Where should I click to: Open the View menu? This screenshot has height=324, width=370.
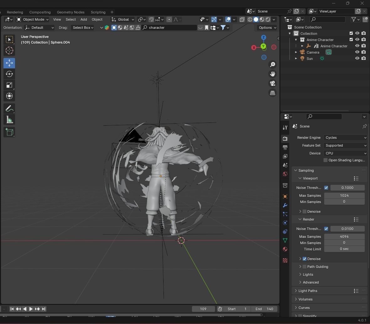[x=57, y=19]
